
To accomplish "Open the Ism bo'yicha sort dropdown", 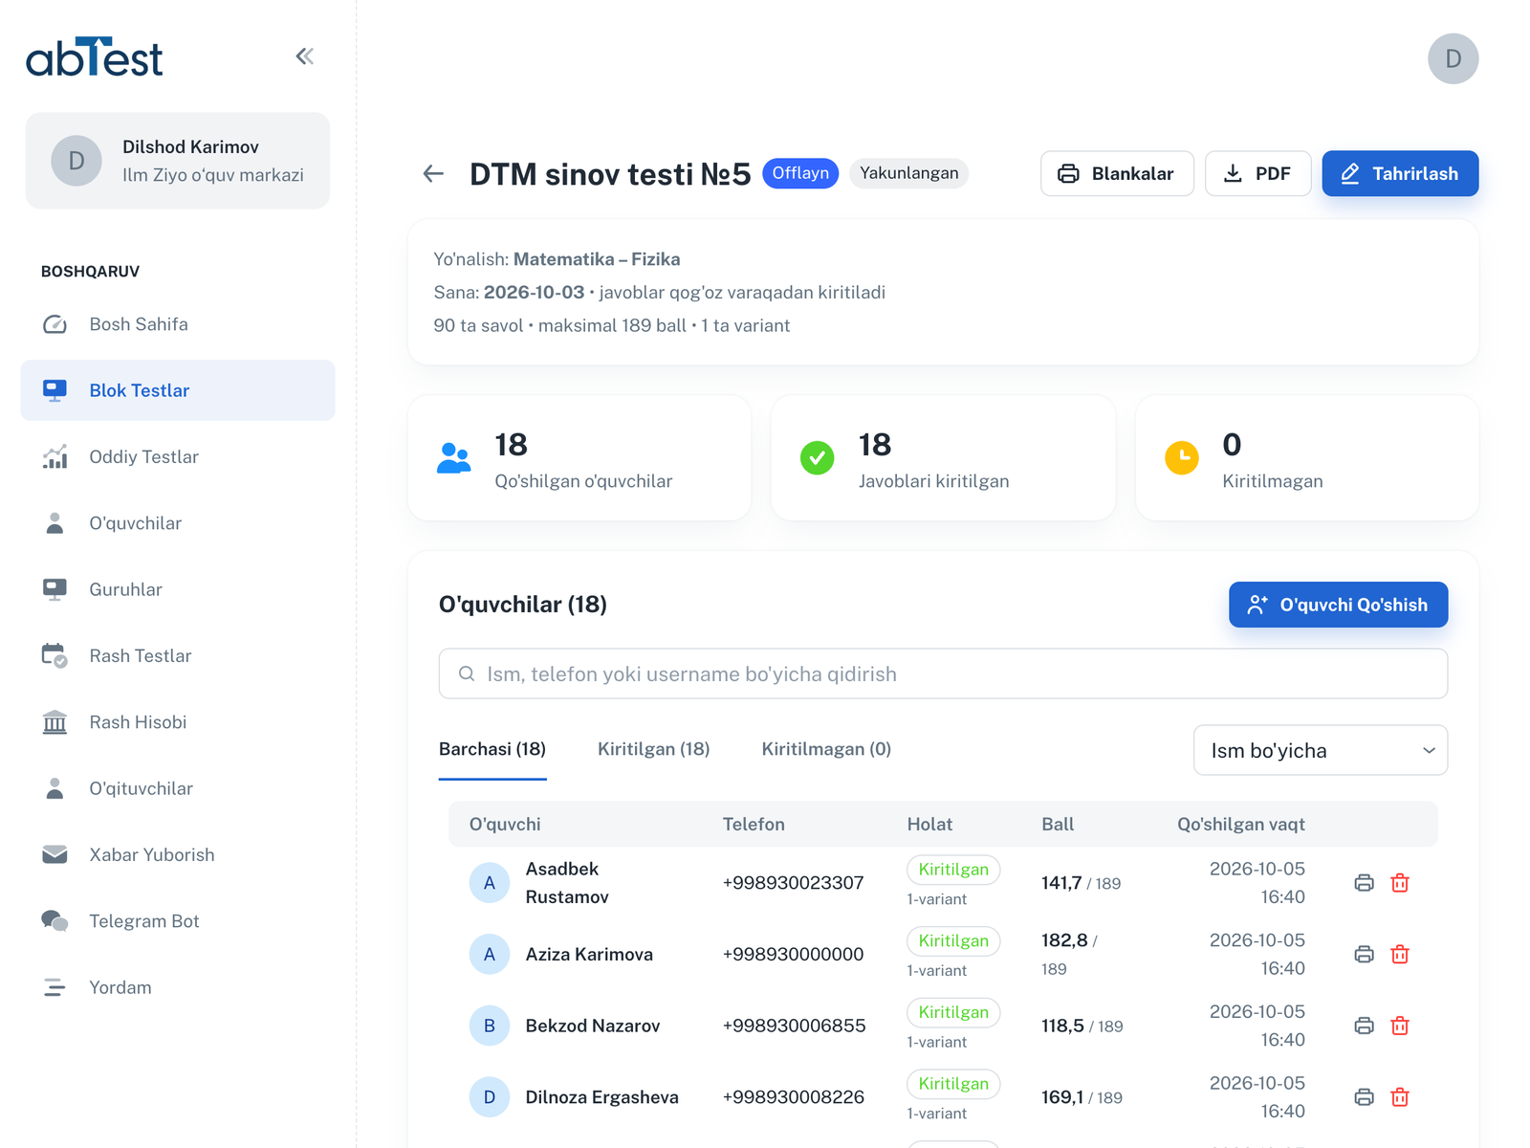I will [1320, 750].
